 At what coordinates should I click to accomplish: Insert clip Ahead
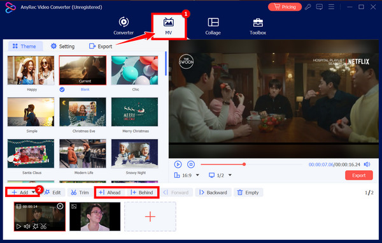click(110, 192)
